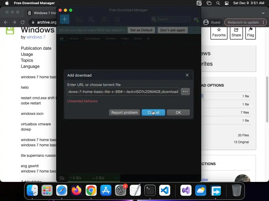Toggle snail speed-limit mode in FDM status bar
This screenshot has height=201, width=269.
[x=62, y=178]
